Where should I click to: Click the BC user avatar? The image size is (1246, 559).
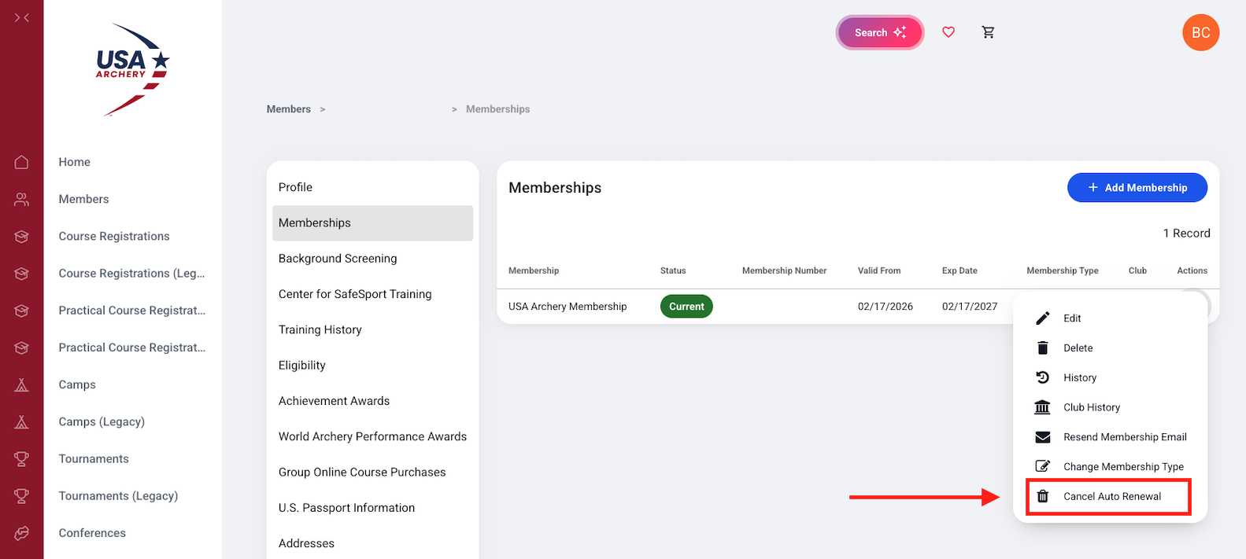click(x=1200, y=33)
